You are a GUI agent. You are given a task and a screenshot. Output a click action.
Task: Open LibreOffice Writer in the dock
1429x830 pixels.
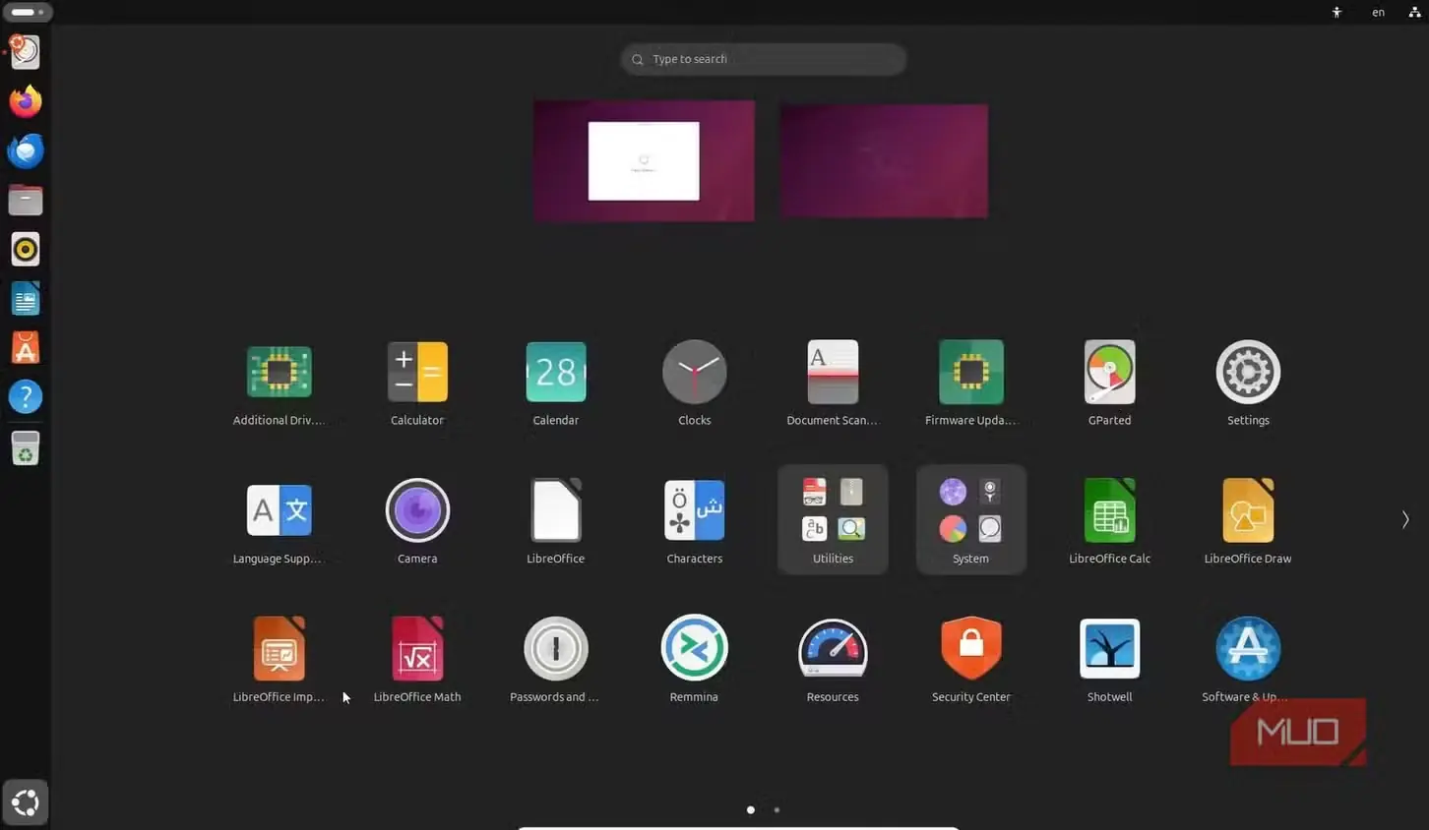[x=26, y=298]
